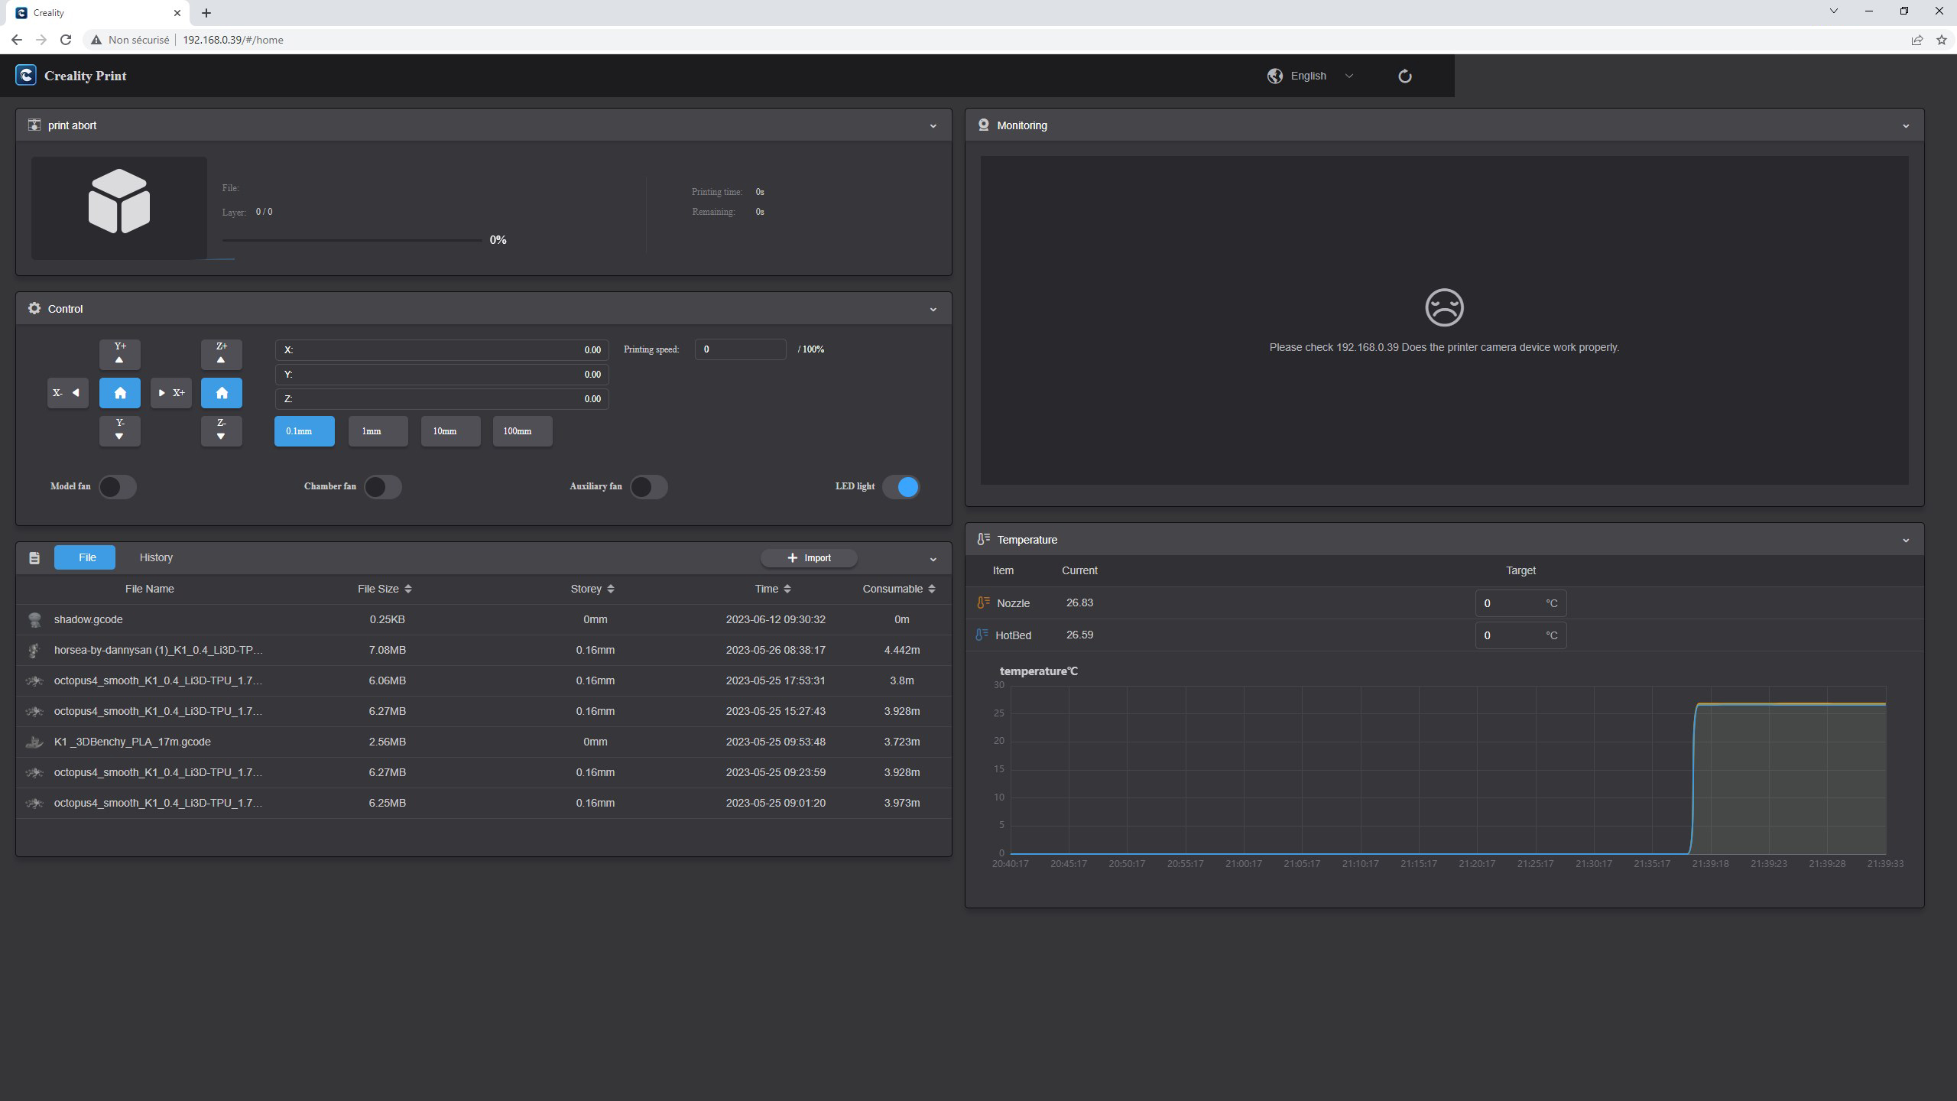
Task: Open the English language dropdown
Action: (x=1310, y=76)
